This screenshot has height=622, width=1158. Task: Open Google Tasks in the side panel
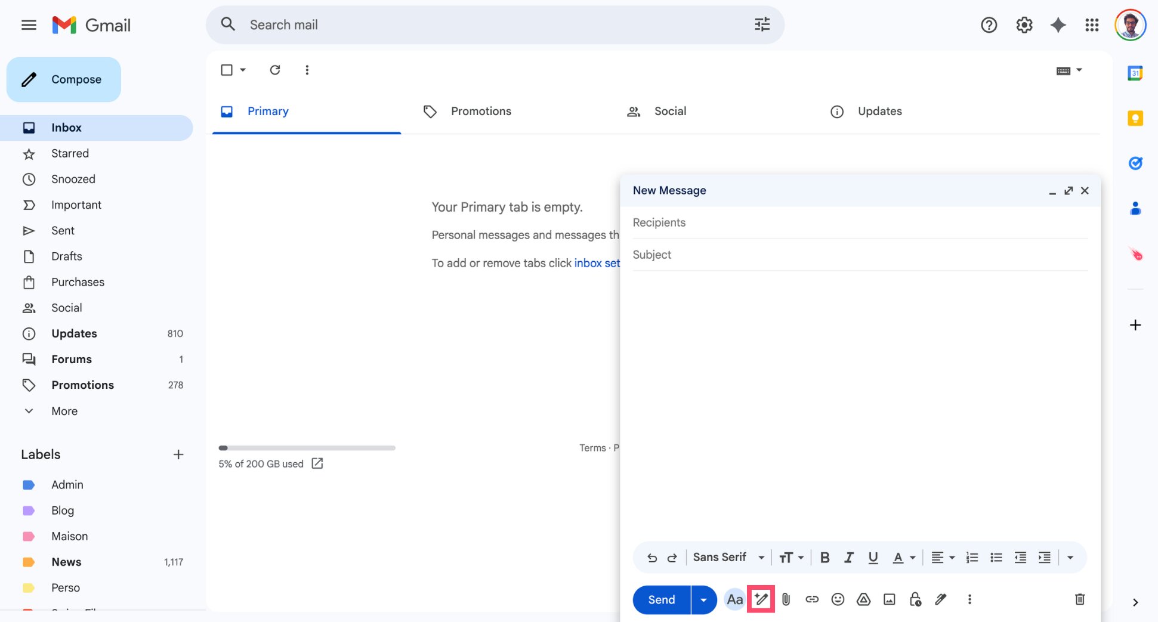point(1135,163)
